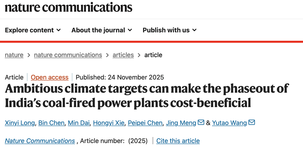Viewport: 303px width, 149px height.
Task: Expand the Publish with us dropdown
Action: tap(170, 30)
